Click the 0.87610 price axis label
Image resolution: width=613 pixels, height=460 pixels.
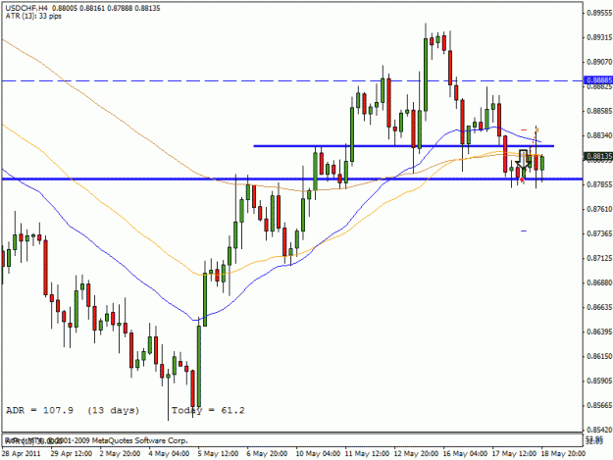click(x=599, y=209)
